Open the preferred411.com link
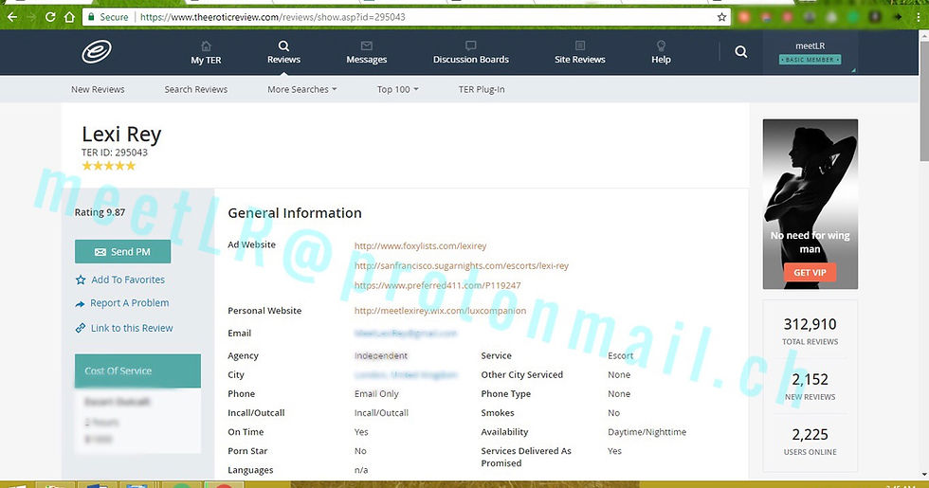This screenshot has width=929, height=488. (x=437, y=285)
